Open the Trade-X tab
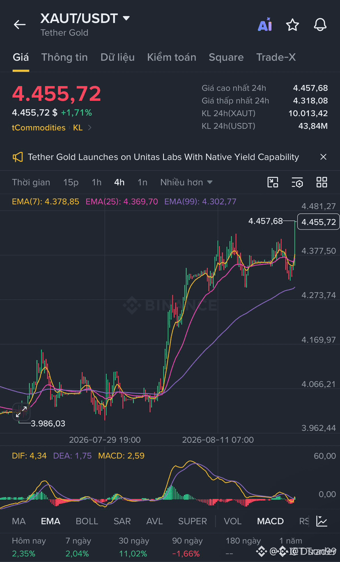The height and width of the screenshot is (562, 340). pos(276,57)
